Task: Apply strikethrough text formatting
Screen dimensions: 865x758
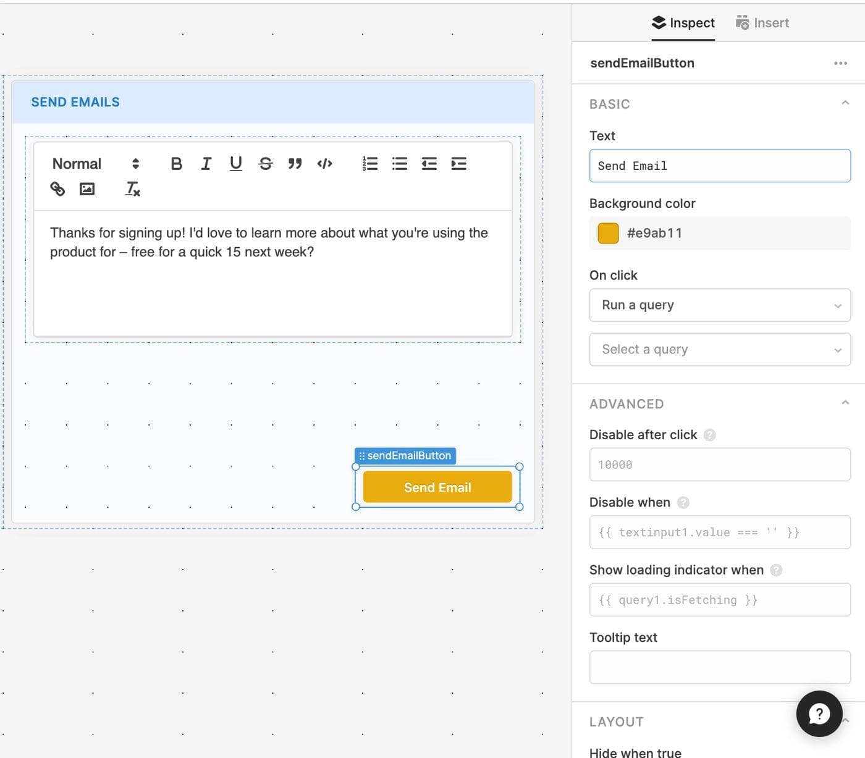Action: (x=265, y=164)
